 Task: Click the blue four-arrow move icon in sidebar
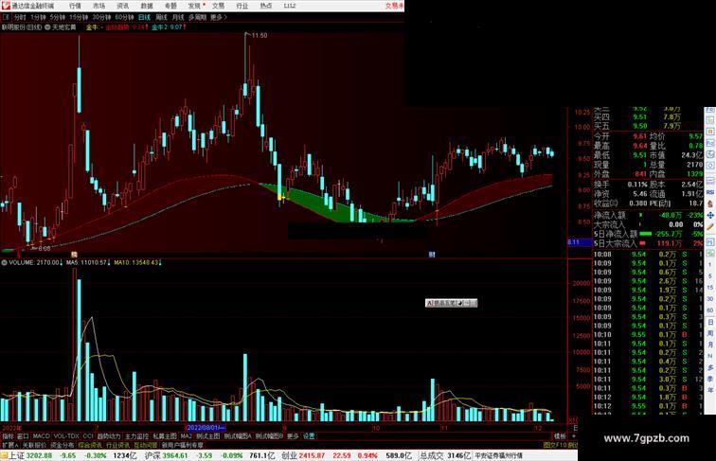click(710, 215)
